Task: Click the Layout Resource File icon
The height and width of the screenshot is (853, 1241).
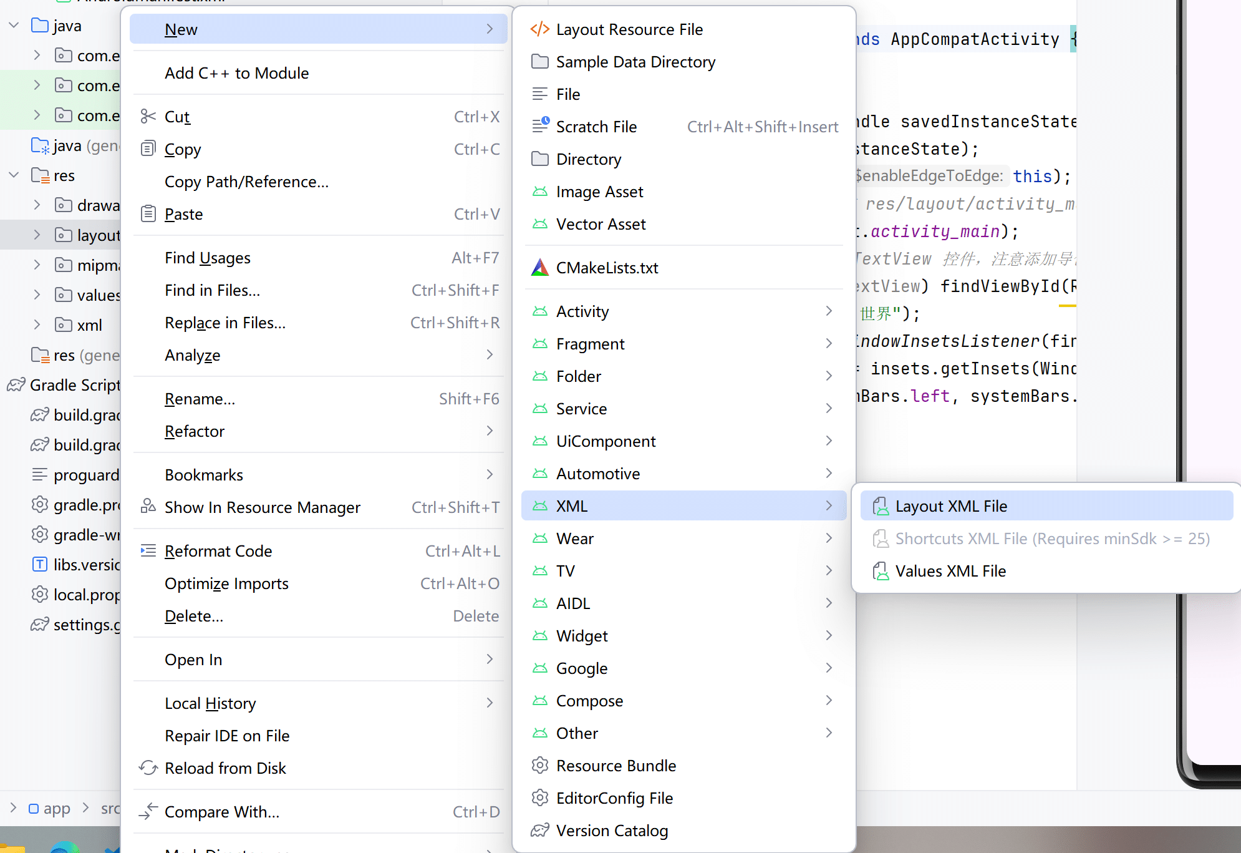Action: 539,29
